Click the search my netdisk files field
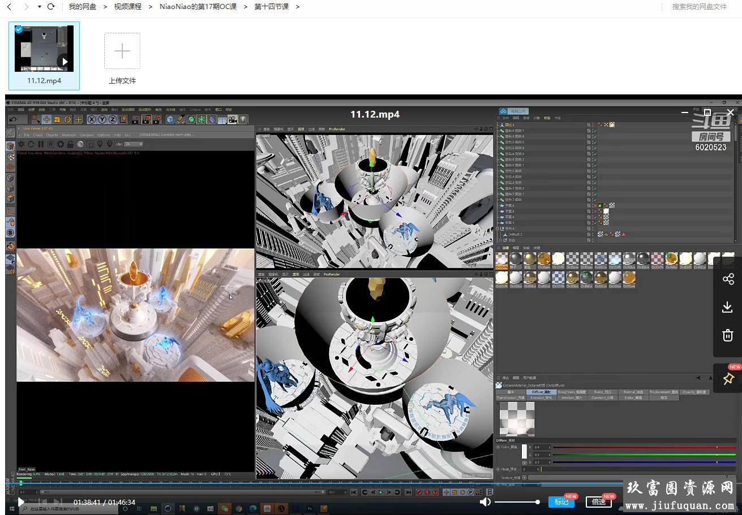Screen dimensions: 742x515 (699, 7)
